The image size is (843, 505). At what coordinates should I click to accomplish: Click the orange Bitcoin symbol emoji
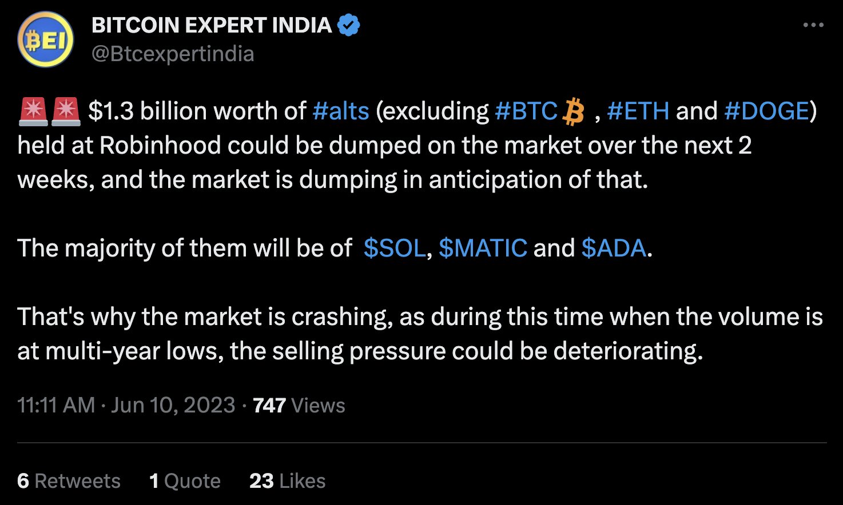(x=574, y=111)
